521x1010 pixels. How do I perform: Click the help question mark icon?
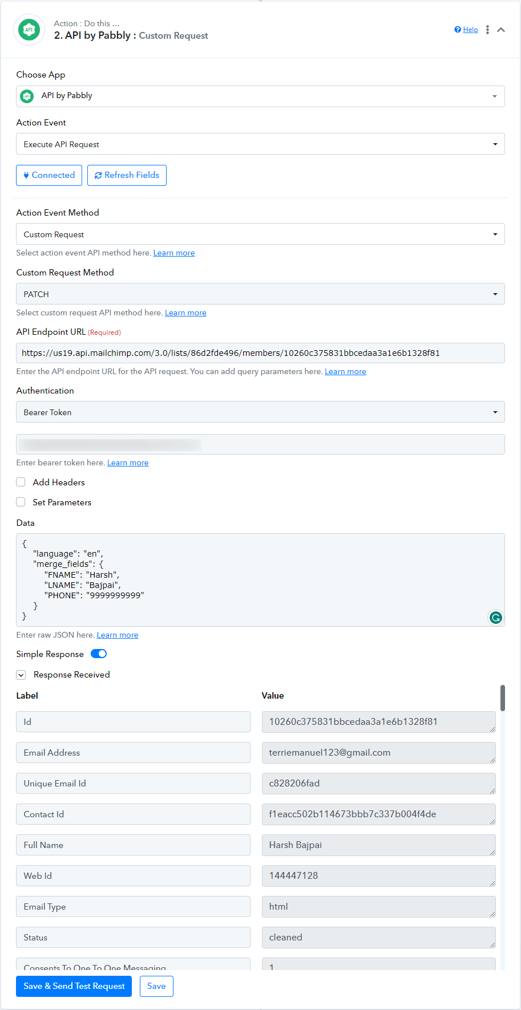tap(458, 30)
